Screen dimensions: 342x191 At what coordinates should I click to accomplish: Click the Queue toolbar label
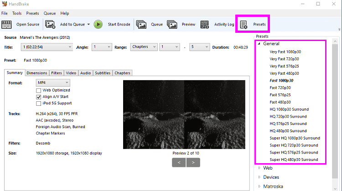click(x=157, y=25)
